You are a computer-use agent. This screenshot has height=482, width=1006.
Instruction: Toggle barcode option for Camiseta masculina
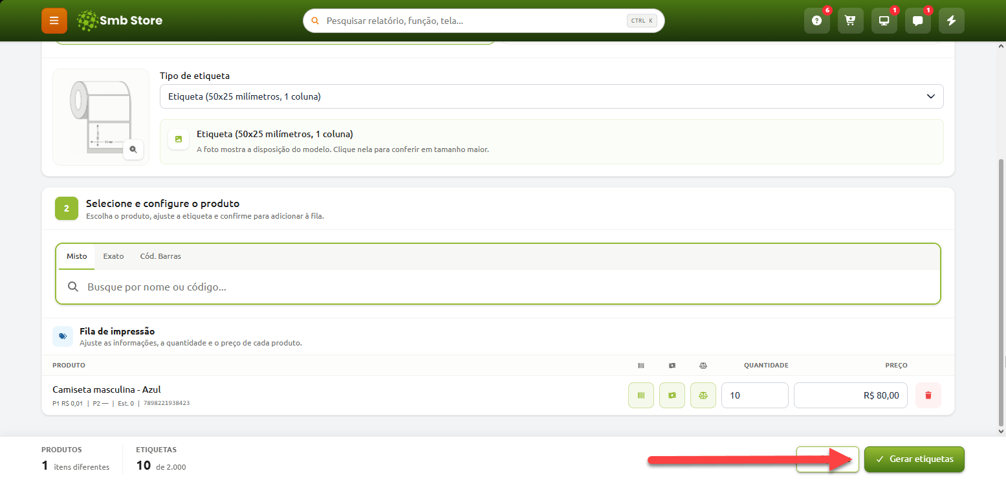pos(641,395)
